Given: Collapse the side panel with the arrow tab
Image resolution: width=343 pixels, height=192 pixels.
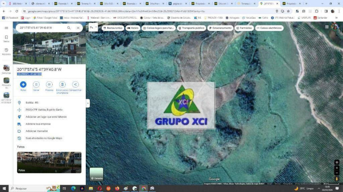Looking at the screenshot, I should pyautogui.click(x=88, y=103).
